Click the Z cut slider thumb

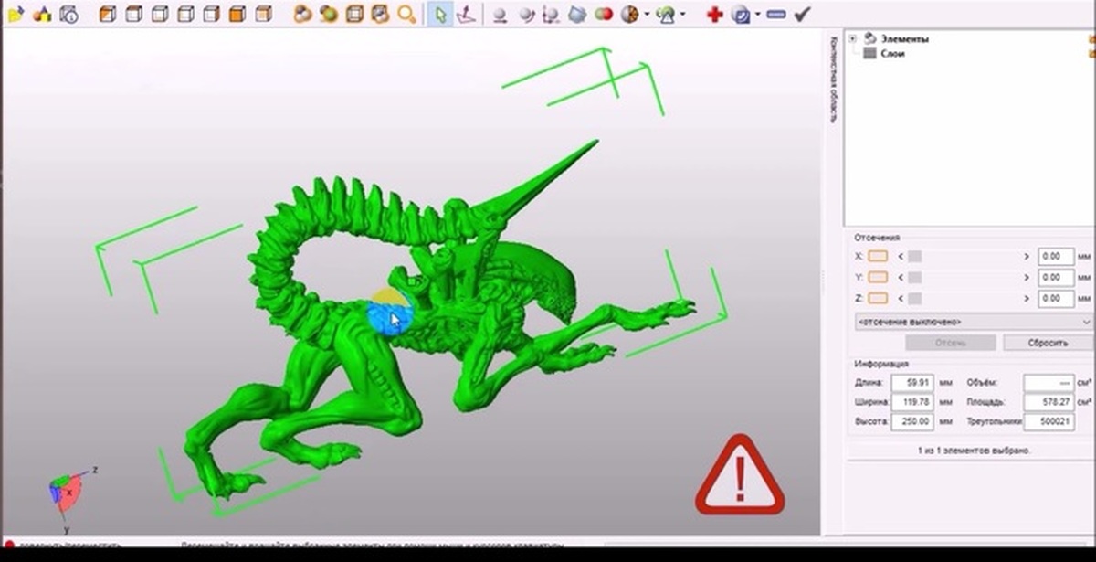pos(914,298)
